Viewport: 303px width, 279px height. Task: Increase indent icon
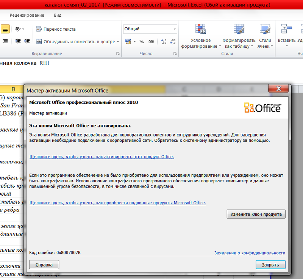[x=27, y=41]
